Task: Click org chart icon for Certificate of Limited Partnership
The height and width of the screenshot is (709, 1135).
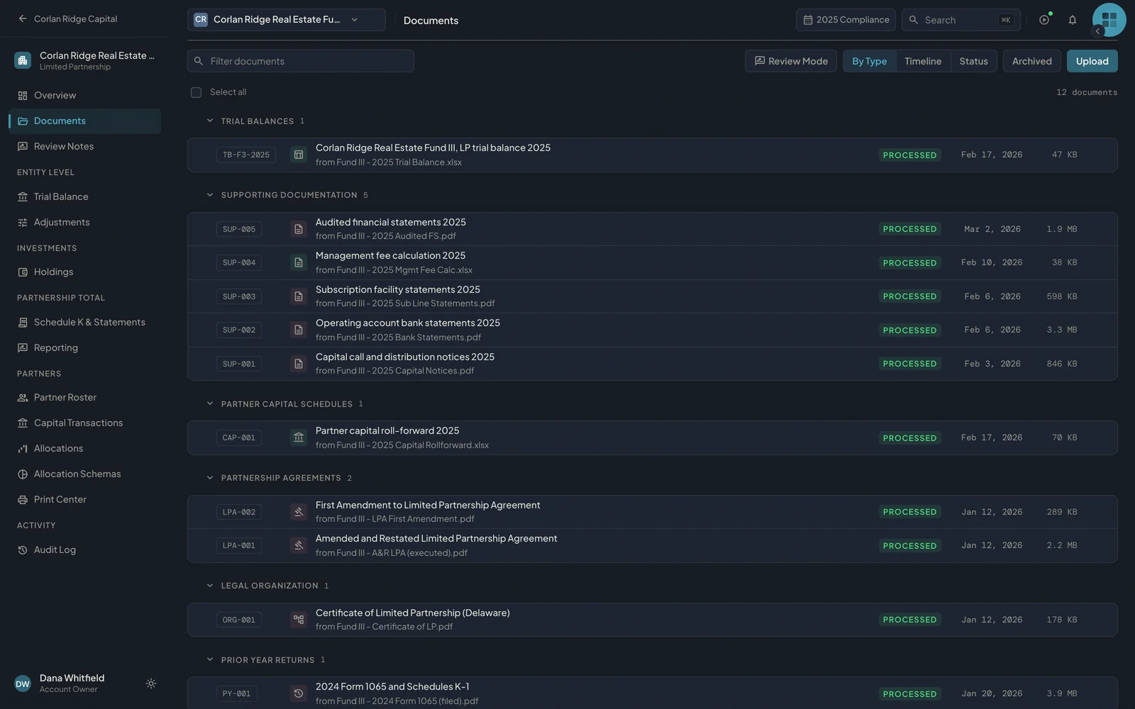Action: [299, 620]
